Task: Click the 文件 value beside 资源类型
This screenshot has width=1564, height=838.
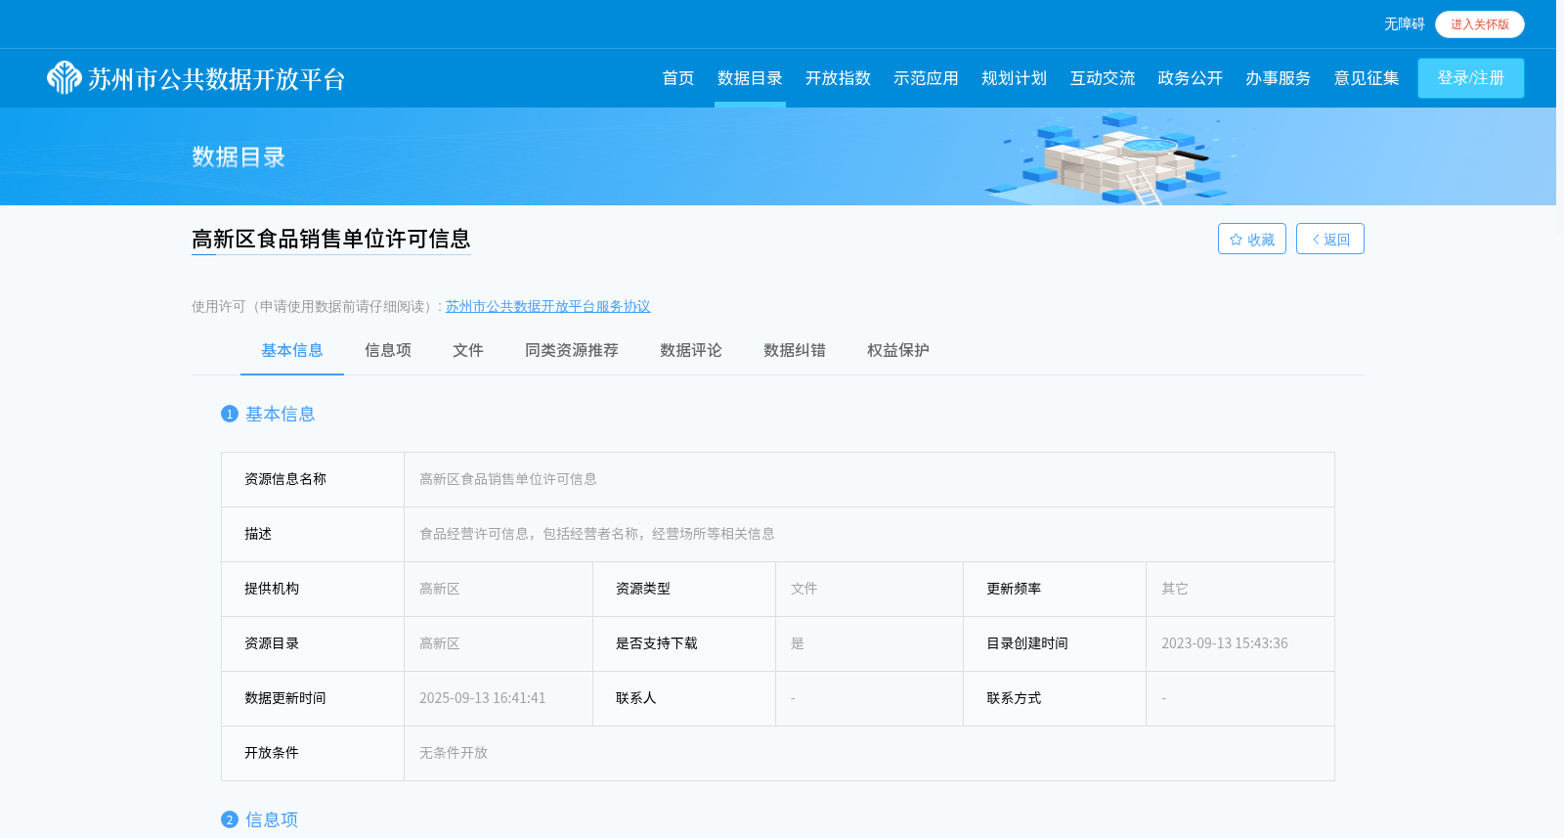Action: coord(804,589)
